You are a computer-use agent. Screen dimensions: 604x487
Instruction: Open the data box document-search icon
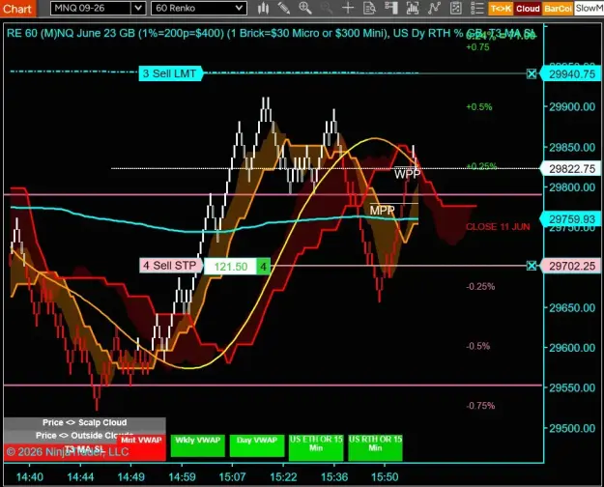(x=369, y=8)
